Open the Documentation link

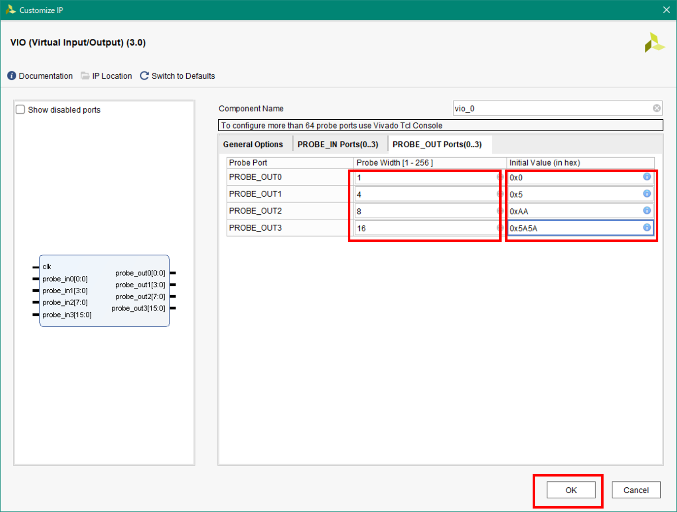tap(46, 76)
